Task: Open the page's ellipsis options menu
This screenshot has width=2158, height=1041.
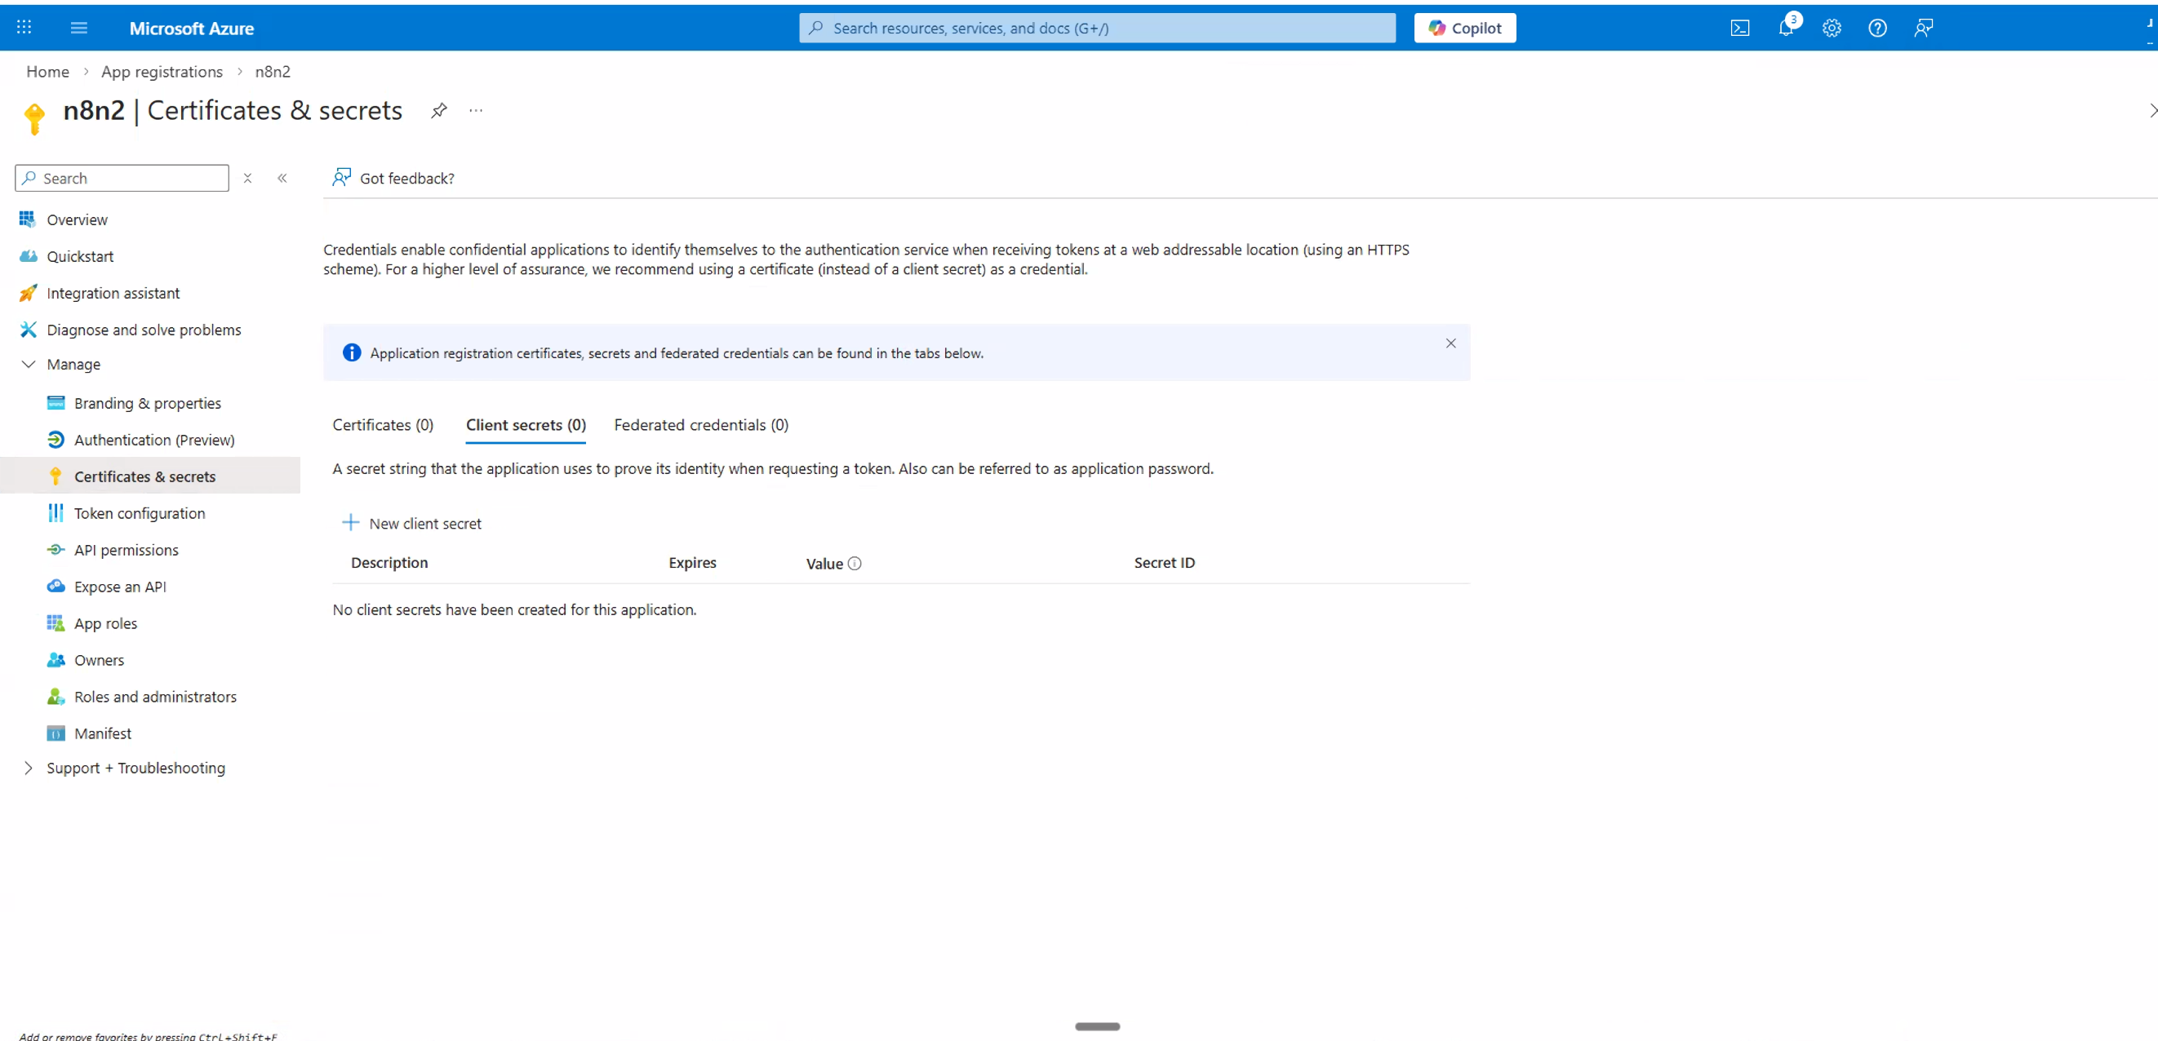Action: pyautogui.click(x=475, y=109)
